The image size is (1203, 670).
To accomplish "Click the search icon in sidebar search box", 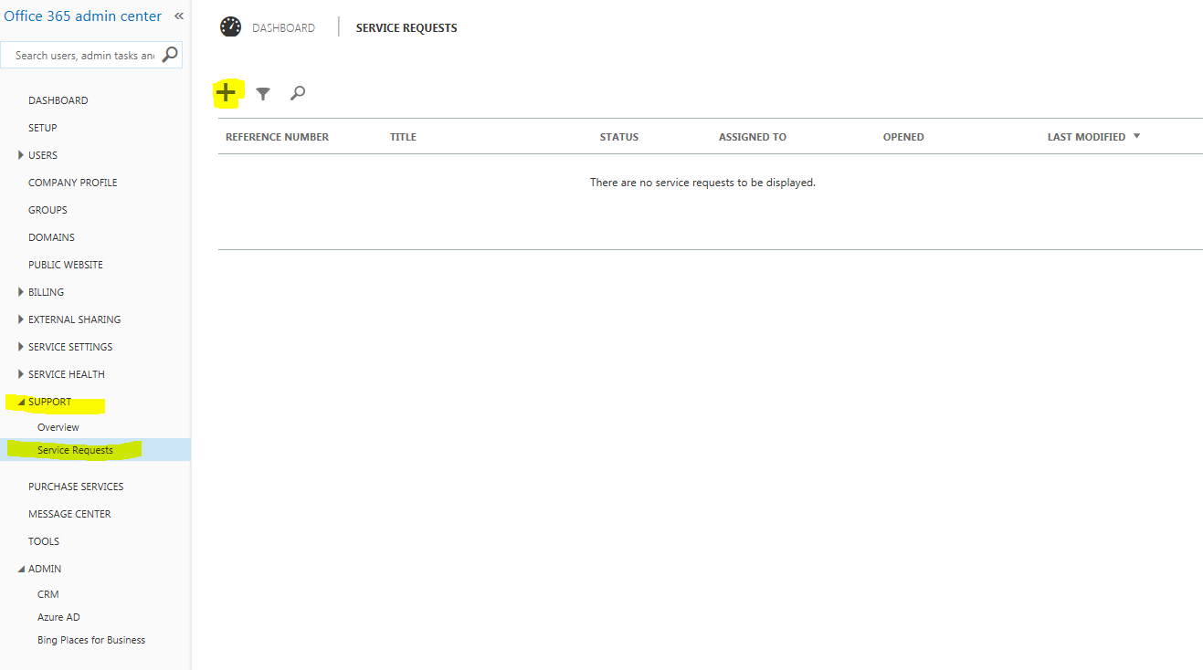I will coord(170,55).
